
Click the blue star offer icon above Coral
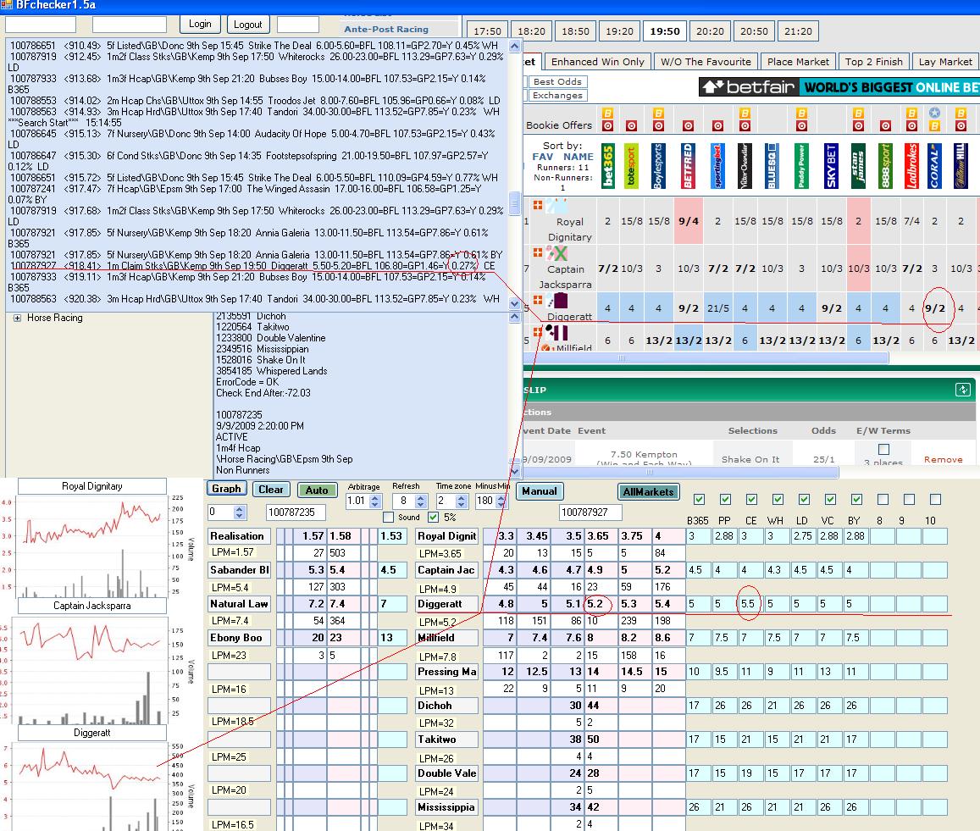coord(934,113)
